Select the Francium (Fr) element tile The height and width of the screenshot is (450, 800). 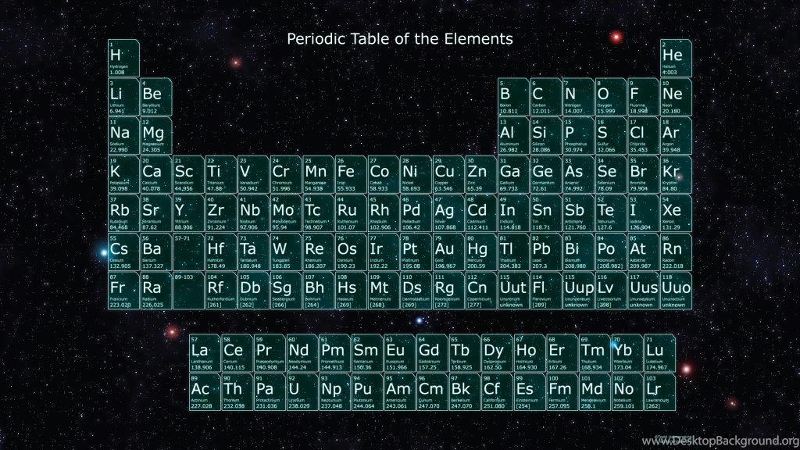pos(123,291)
